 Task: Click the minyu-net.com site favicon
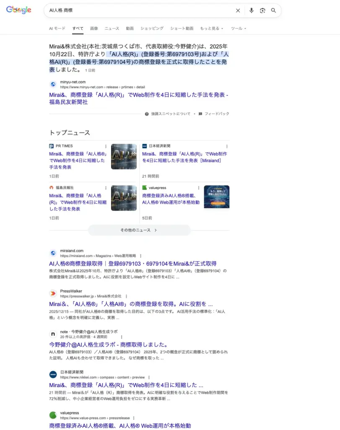[53, 84]
